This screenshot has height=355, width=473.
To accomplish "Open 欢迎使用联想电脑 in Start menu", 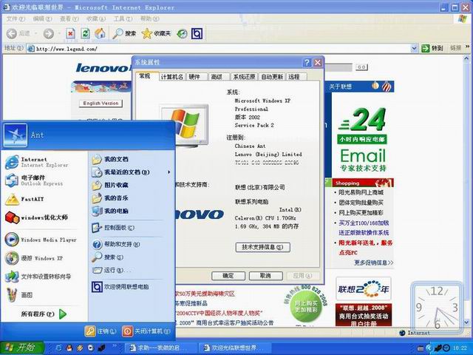I will [132, 287].
